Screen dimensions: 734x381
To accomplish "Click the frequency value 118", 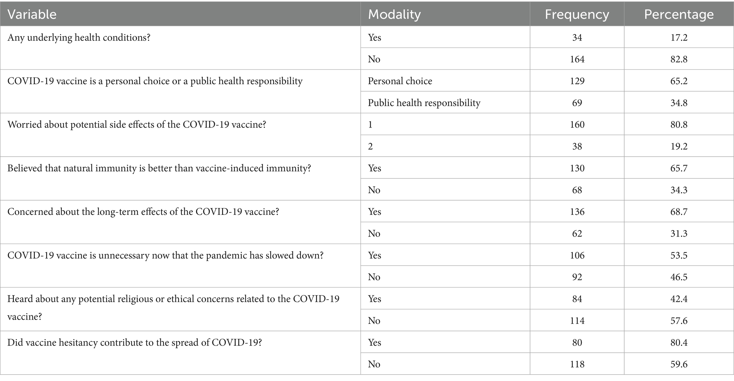I will coord(577,364).
